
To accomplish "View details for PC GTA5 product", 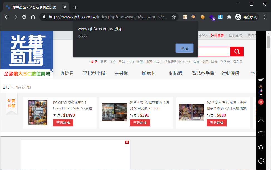I will point(63,123).
